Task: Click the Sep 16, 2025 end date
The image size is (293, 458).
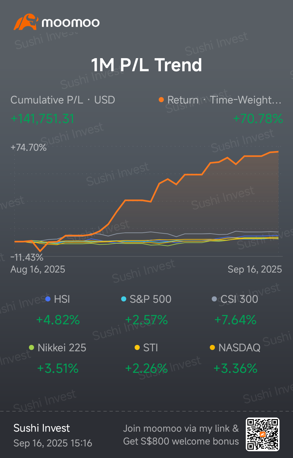Action: (255, 269)
